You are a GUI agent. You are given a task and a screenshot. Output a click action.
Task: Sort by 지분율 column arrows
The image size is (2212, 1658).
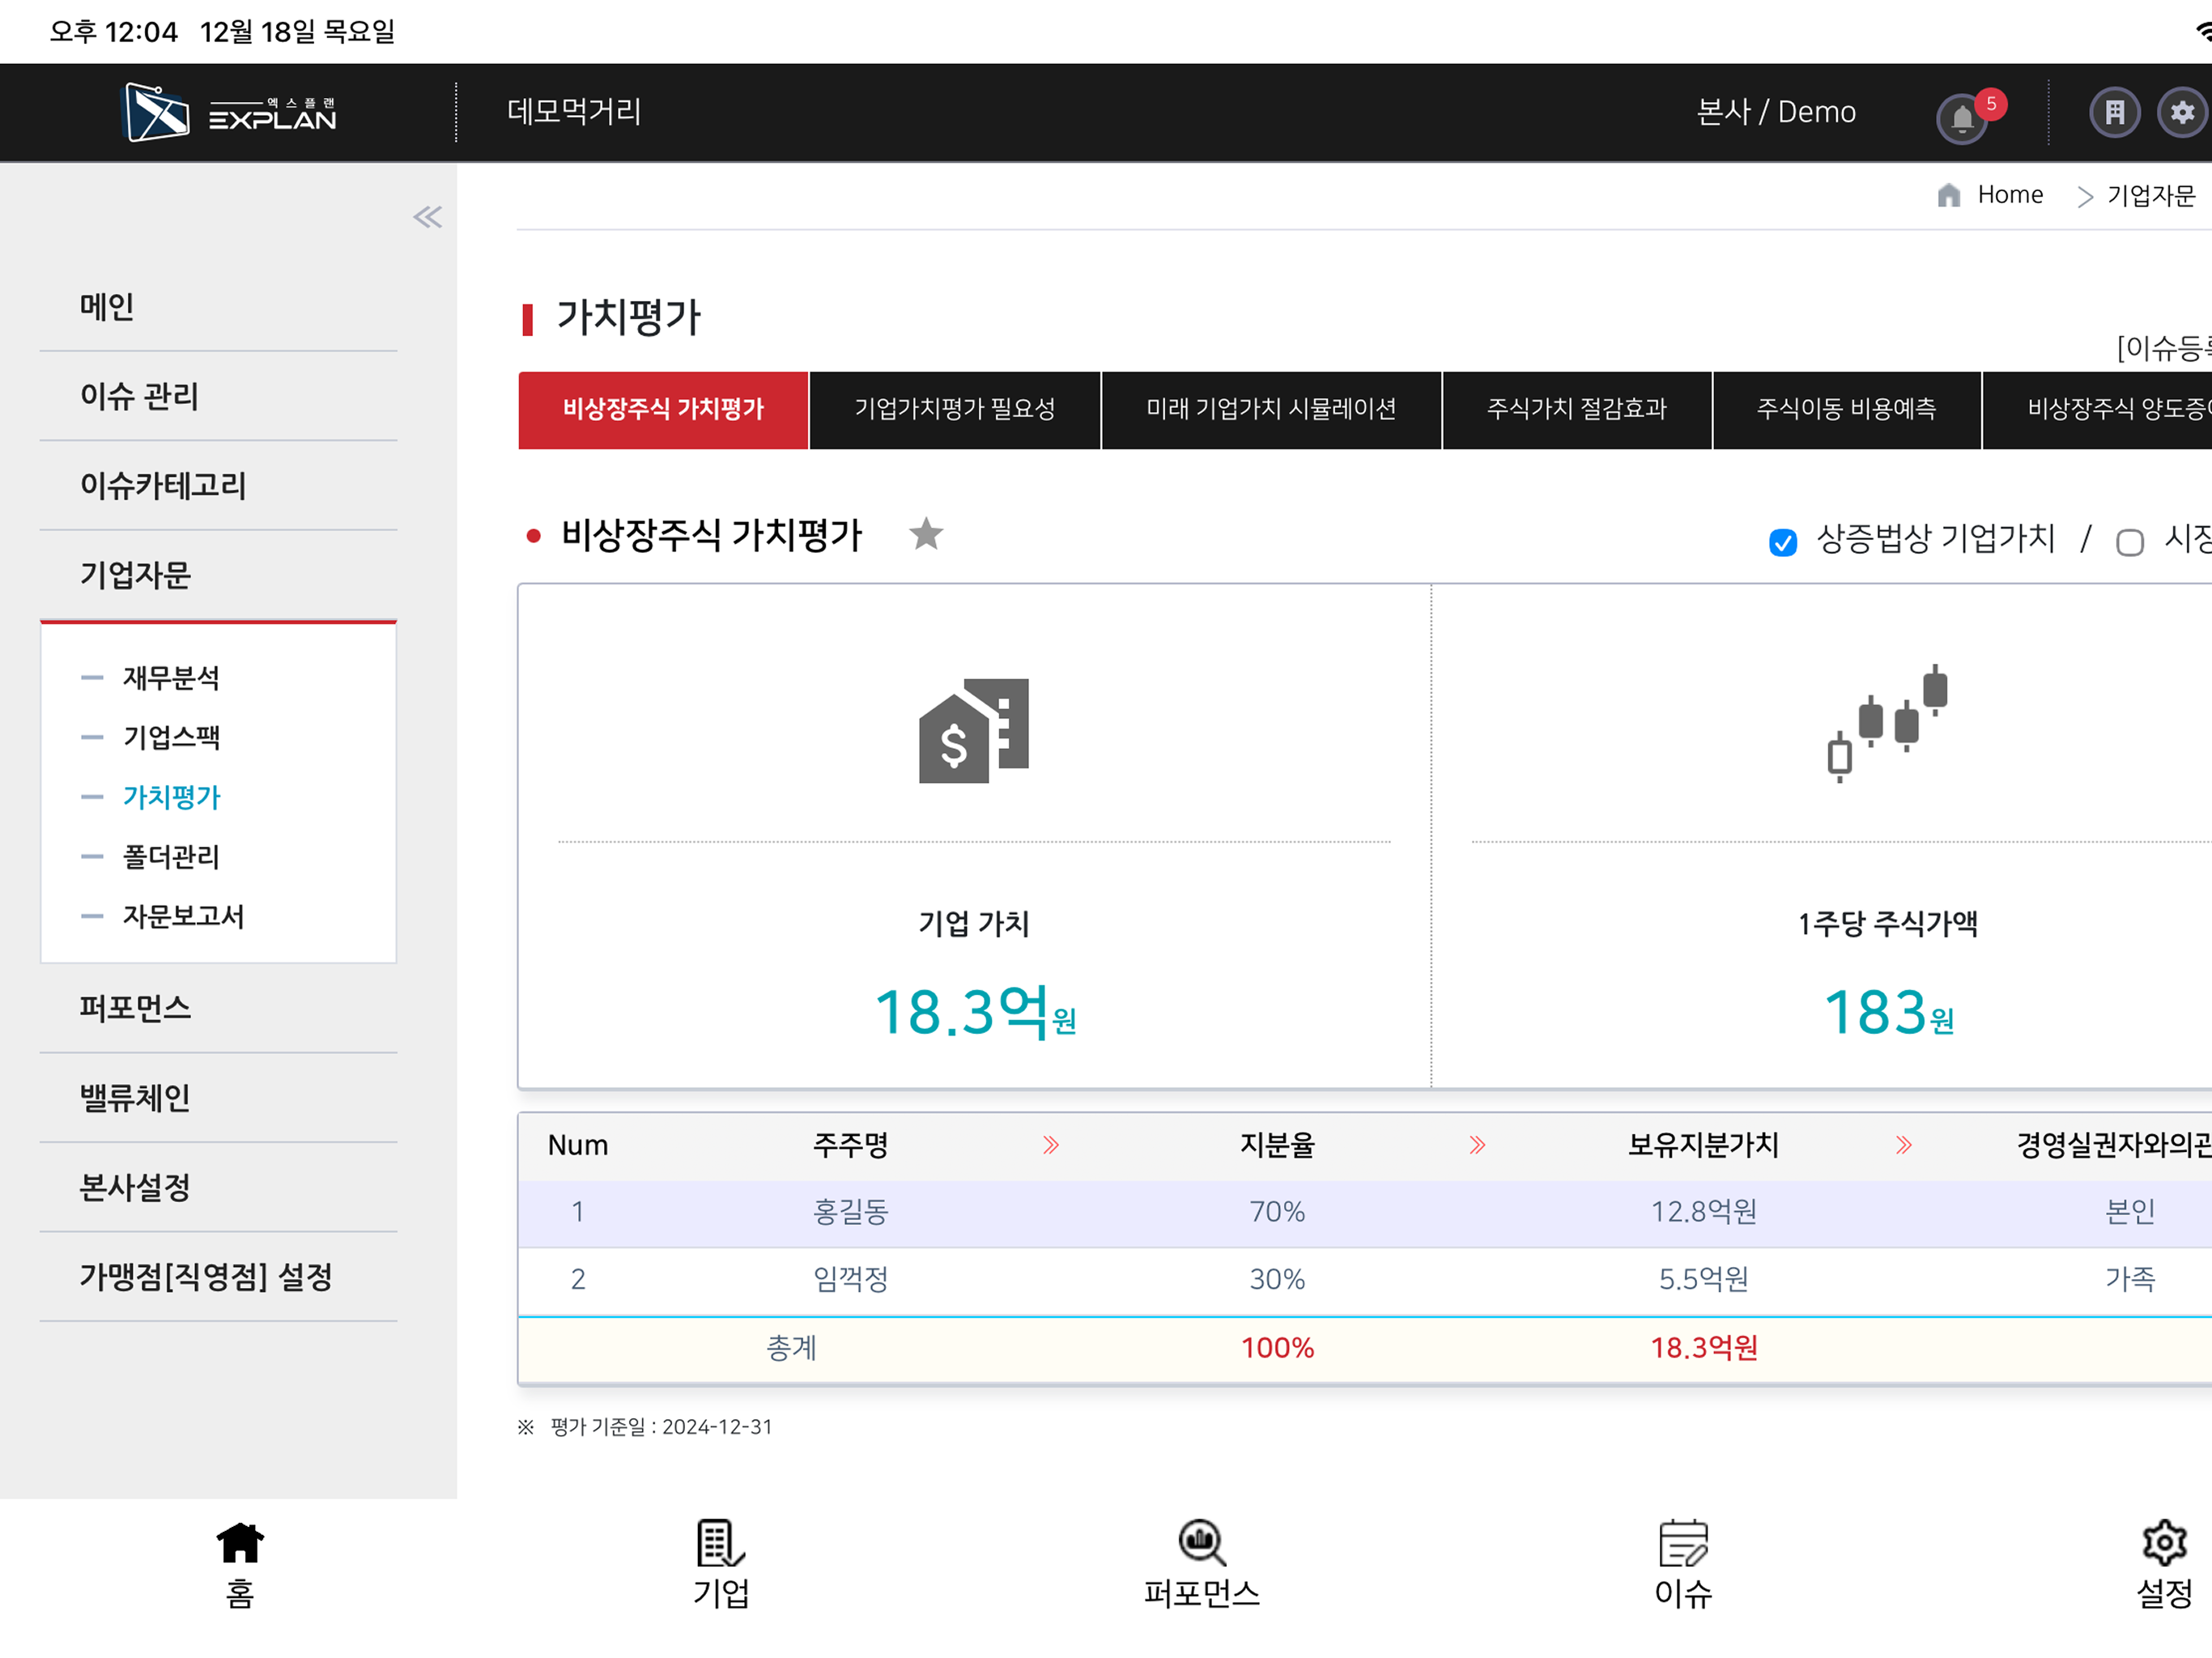click(x=1477, y=1145)
